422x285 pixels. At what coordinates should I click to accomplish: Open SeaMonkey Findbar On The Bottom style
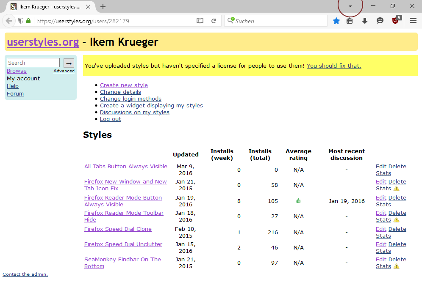tap(122, 263)
